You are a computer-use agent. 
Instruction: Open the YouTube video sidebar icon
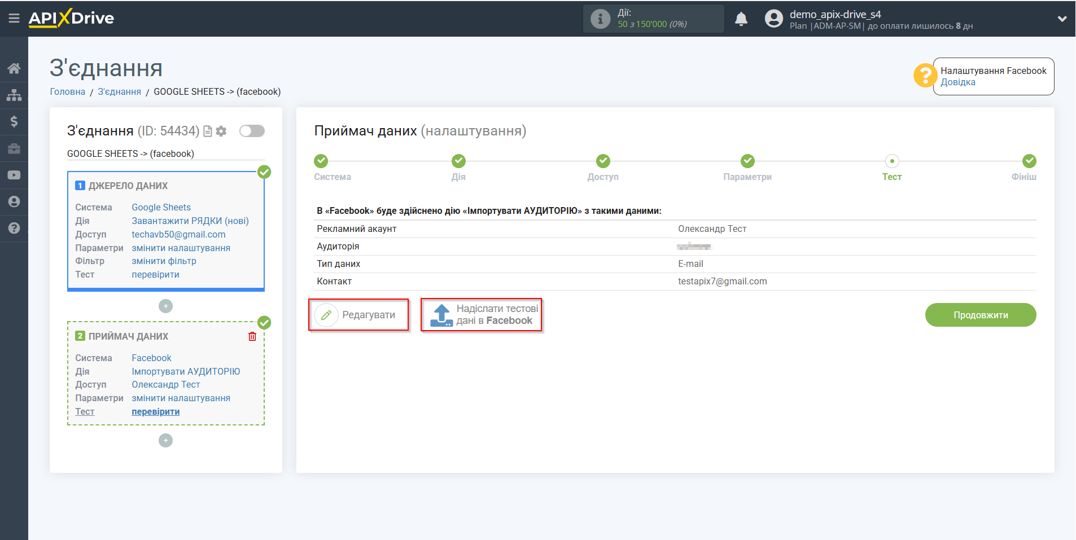[x=14, y=175]
